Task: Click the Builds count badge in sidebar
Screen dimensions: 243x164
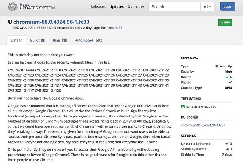Action: pyautogui.click(x=196, y=117)
